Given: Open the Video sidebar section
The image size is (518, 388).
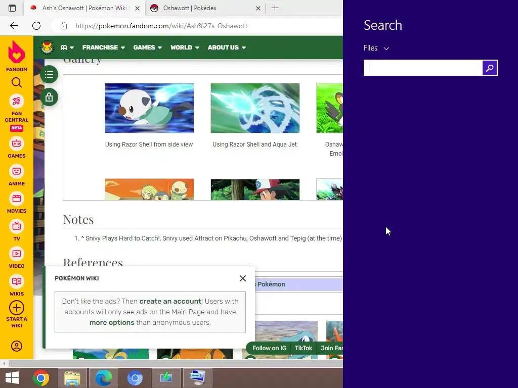Looking at the screenshot, I should coord(17,258).
